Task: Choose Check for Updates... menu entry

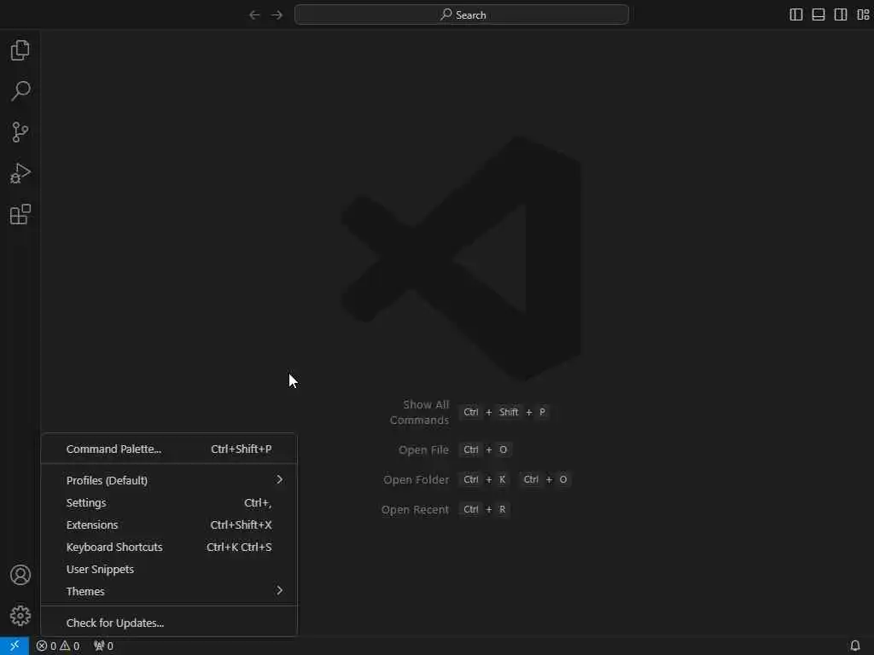Action: 169,623
